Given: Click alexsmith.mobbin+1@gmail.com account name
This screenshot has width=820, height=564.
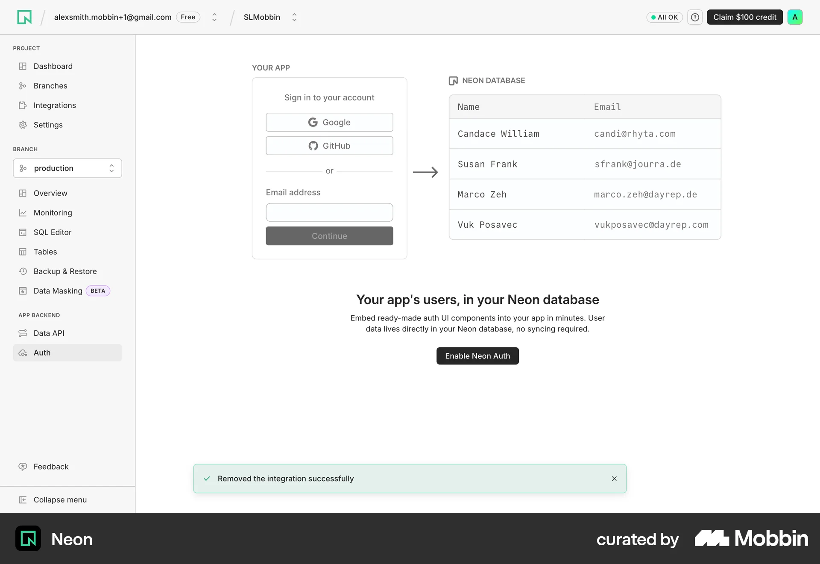Looking at the screenshot, I should [113, 17].
